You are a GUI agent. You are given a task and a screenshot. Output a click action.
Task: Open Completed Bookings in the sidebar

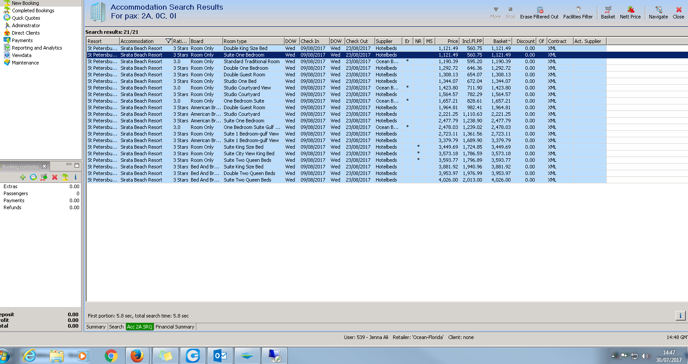[x=33, y=11]
